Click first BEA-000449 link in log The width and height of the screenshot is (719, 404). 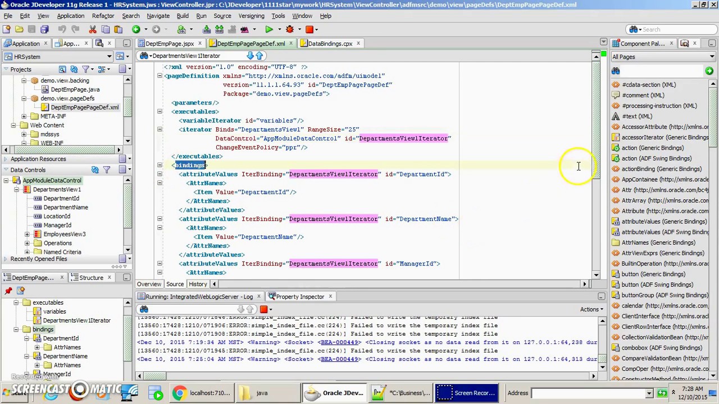click(x=339, y=342)
